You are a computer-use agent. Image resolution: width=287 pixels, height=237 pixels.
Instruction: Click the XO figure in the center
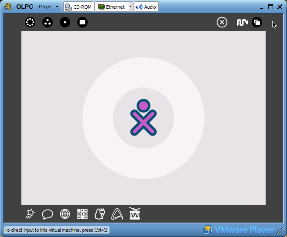pos(143,117)
